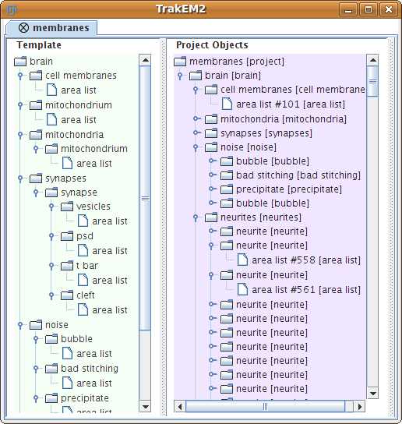Click the area list #558 document icon
The height and width of the screenshot is (424, 402).
pyautogui.click(x=243, y=260)
